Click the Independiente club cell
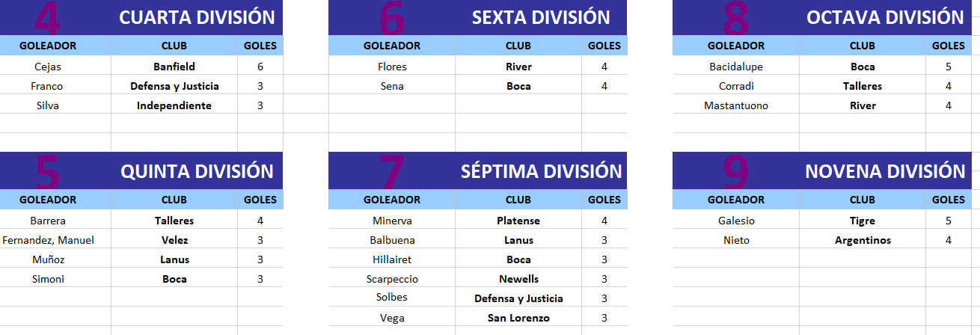980x335 pixels. click(x=174, y=105)
